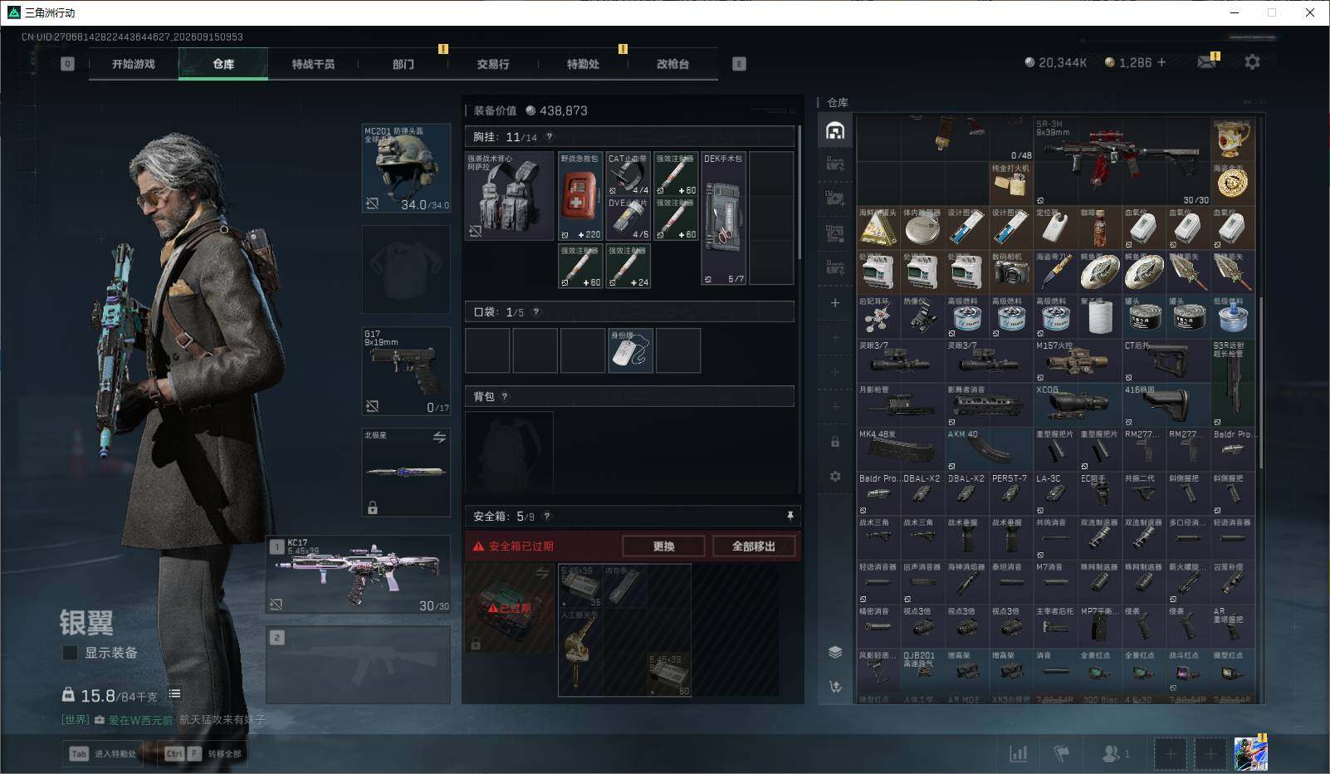Click the equipment panel scrollbar

[x=799, y=193]
